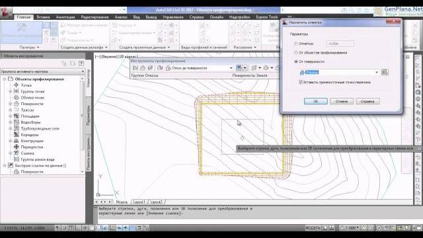Screen dimensions: 423x238
Task: Click the Коридоры tree item icon
Action: 16,135
